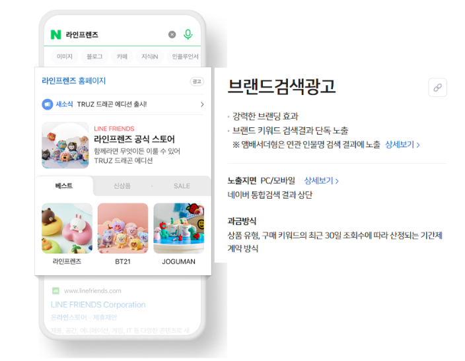Click the 라인프렌즈 search input field
The width and height of the screenshot is (465, 361).
tap(116, 35)
